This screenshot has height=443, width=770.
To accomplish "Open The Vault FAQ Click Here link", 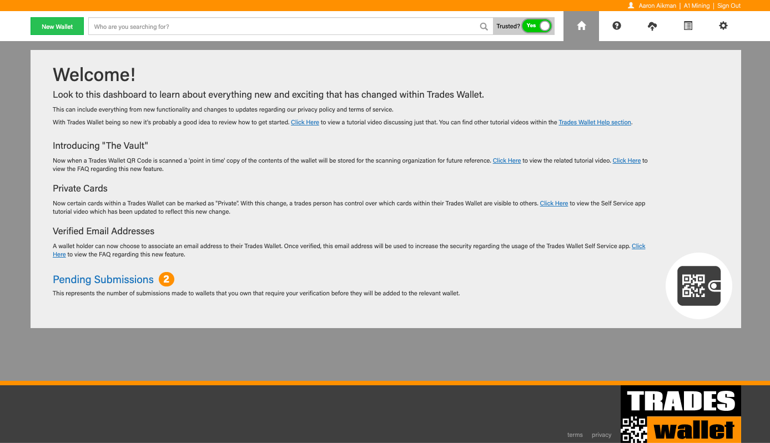I will tap(627, 160).
